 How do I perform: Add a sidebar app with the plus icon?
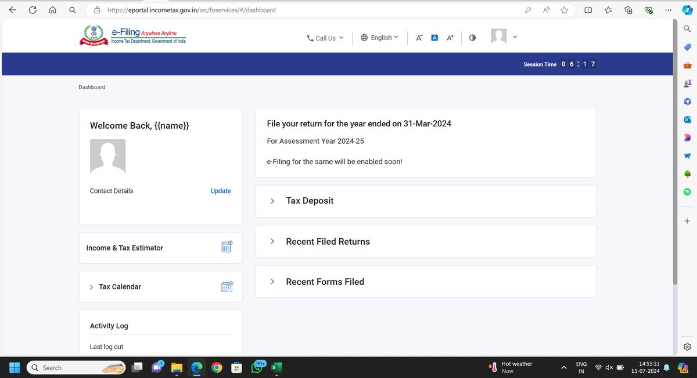(687, 221)
